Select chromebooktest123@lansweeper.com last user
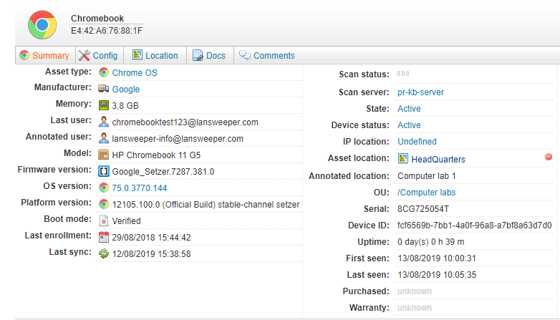Viewport: 560px width, 320px height. (x=185, y=122)
